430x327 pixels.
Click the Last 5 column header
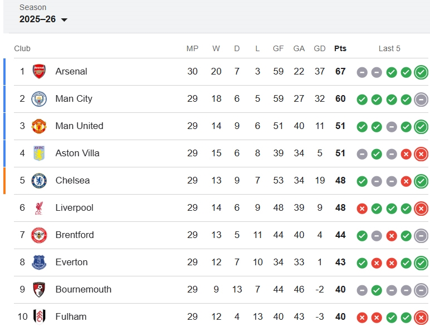[389, 48]
